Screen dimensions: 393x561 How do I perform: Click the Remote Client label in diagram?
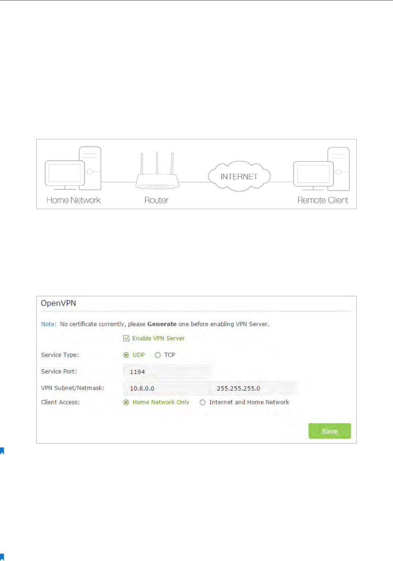[323, 200]
